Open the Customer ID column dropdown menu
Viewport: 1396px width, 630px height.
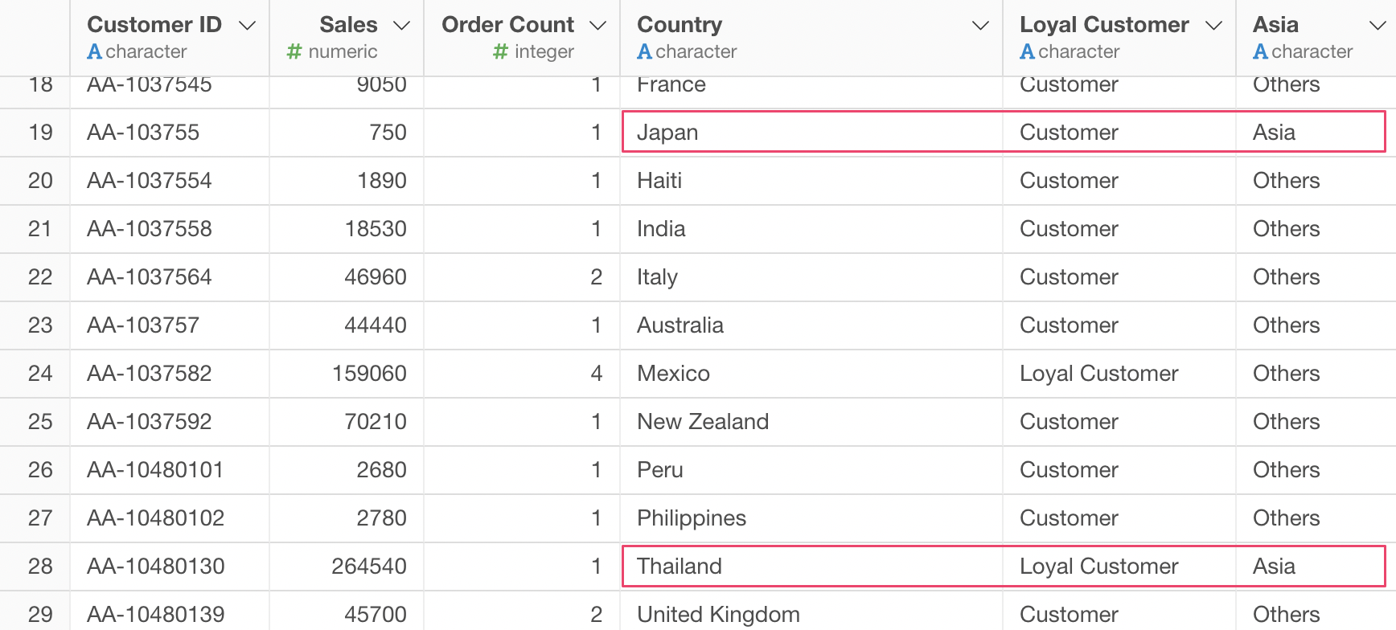(x=248, y=26)
